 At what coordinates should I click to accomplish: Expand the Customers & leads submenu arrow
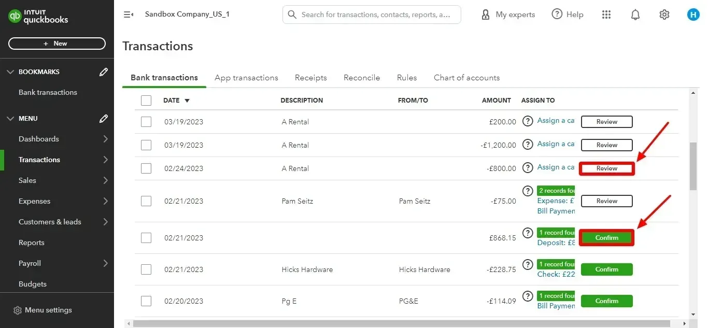click(x=105, y=222)
